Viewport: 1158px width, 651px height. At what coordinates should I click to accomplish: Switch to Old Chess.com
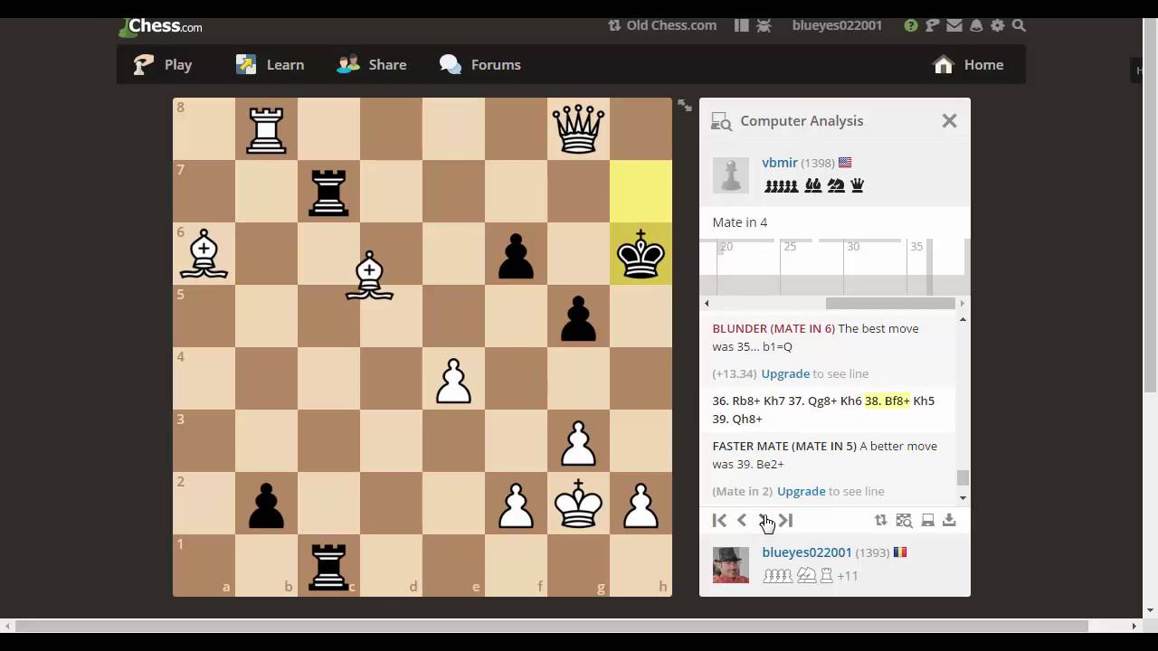tap(662, 25)
